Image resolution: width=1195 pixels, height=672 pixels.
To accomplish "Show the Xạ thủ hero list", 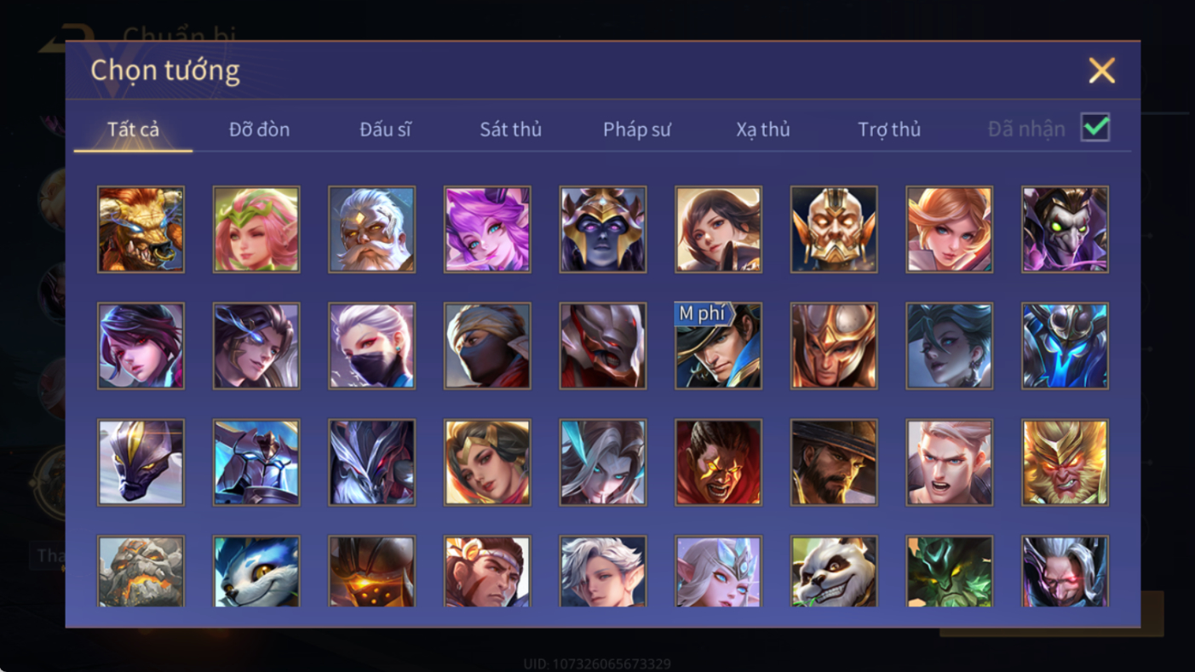I will click(763, 129).
